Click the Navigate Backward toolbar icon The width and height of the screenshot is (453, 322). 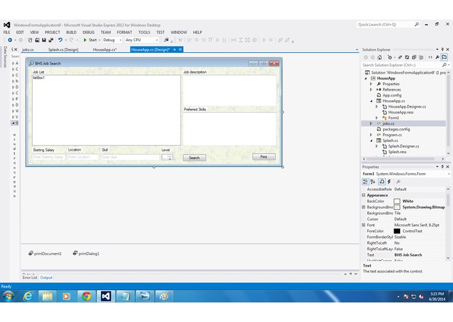pyautogui.click(x=10, y=40)
